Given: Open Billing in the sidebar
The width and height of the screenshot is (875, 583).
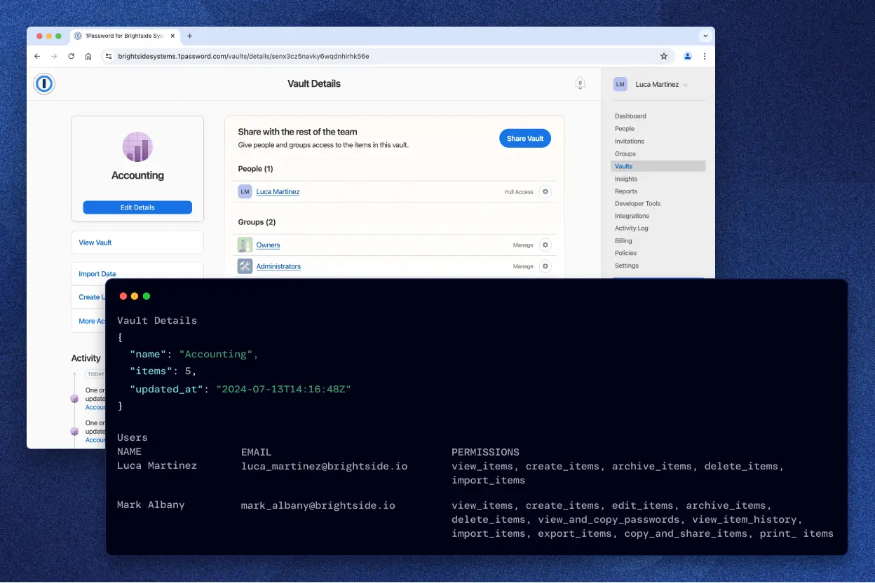Looking at the screenshot, I should 623,241.
